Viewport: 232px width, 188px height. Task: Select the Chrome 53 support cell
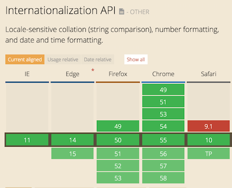coord(163,114)
